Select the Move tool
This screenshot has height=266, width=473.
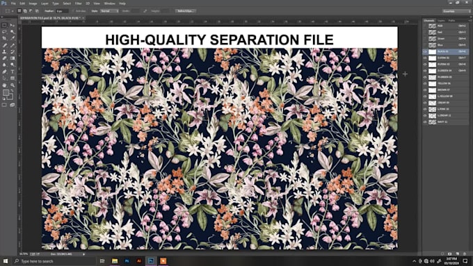(13, 25)
